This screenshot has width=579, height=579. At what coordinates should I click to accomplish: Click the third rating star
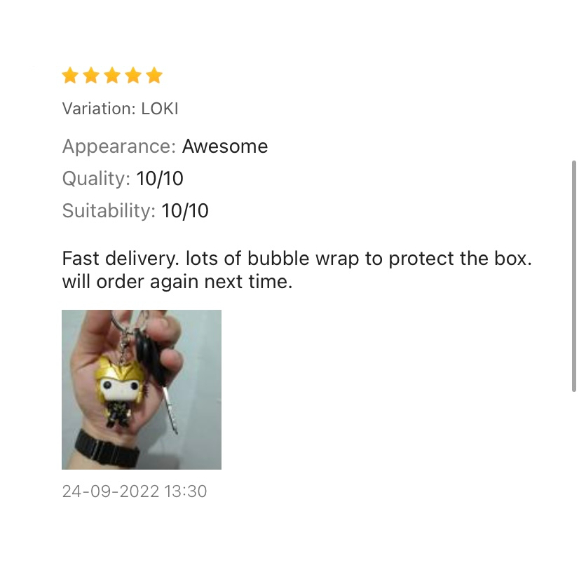tap(112, 75)
